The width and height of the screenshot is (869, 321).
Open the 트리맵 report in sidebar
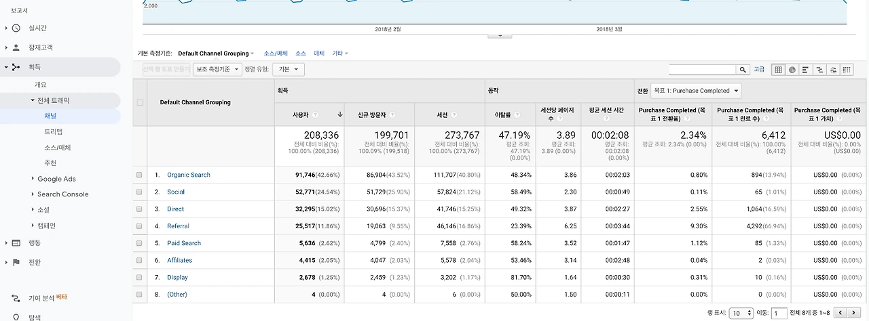[x=53, y=131]
